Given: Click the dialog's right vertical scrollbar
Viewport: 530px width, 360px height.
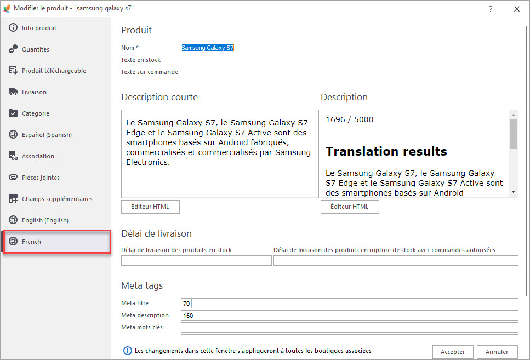Looking at the screenshot, I should pos(527,161).
